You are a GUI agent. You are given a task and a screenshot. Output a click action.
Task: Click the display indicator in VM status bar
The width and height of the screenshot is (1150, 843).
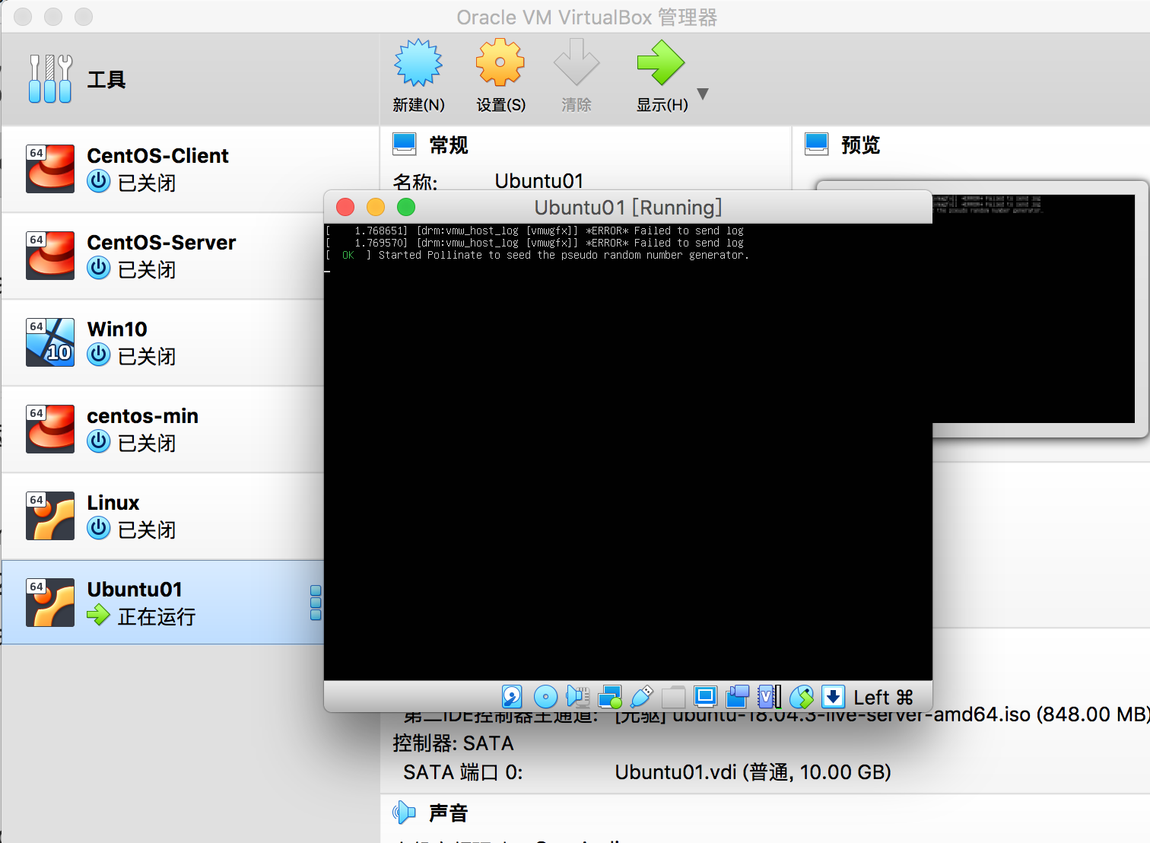[x=706, y=696]
